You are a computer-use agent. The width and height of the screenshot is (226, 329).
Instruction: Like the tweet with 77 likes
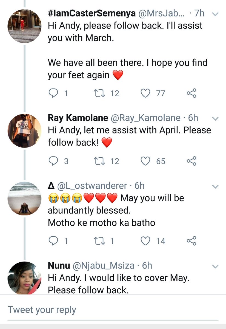145,93
